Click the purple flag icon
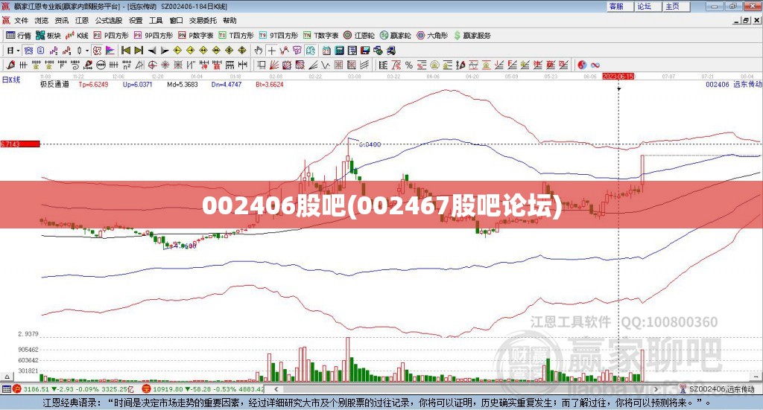Viewport: 763px width, 410px height. 110,51
